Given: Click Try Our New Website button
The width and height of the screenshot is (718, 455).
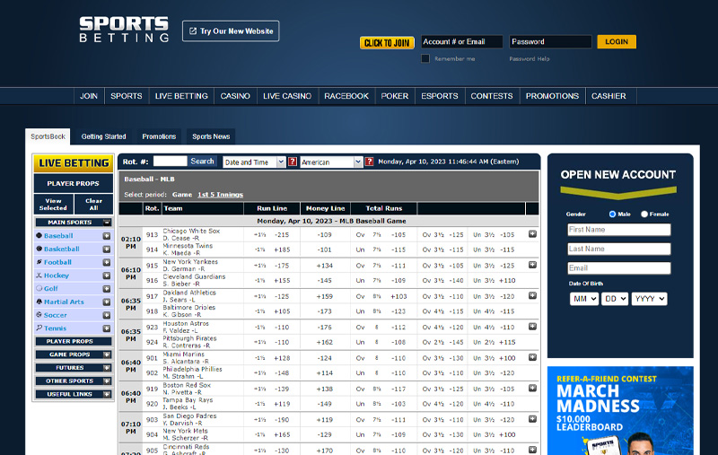Looking at the screenshot, I should [x=231, y=31].
